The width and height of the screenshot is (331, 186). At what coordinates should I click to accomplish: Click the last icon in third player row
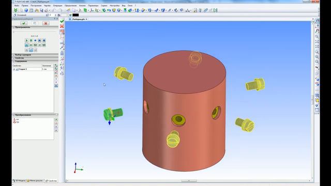[35, 50]
